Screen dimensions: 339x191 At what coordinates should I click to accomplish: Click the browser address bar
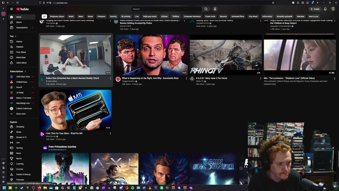[x=159, y=3]
